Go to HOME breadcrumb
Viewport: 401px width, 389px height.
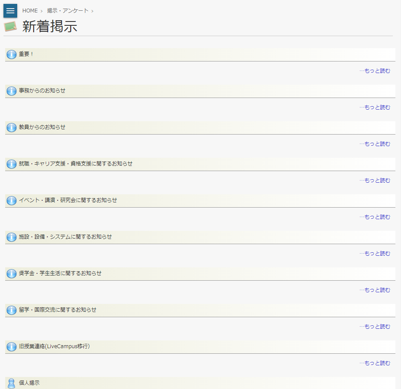pyautogui.click(x=30, y=11)
